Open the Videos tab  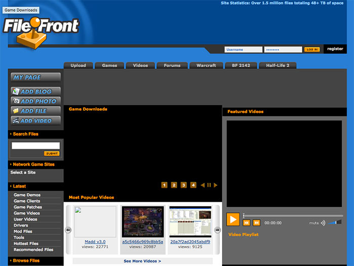click(141, 65)
